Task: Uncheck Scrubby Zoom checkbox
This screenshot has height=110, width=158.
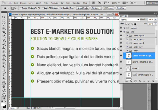Action: coord(61,8)
